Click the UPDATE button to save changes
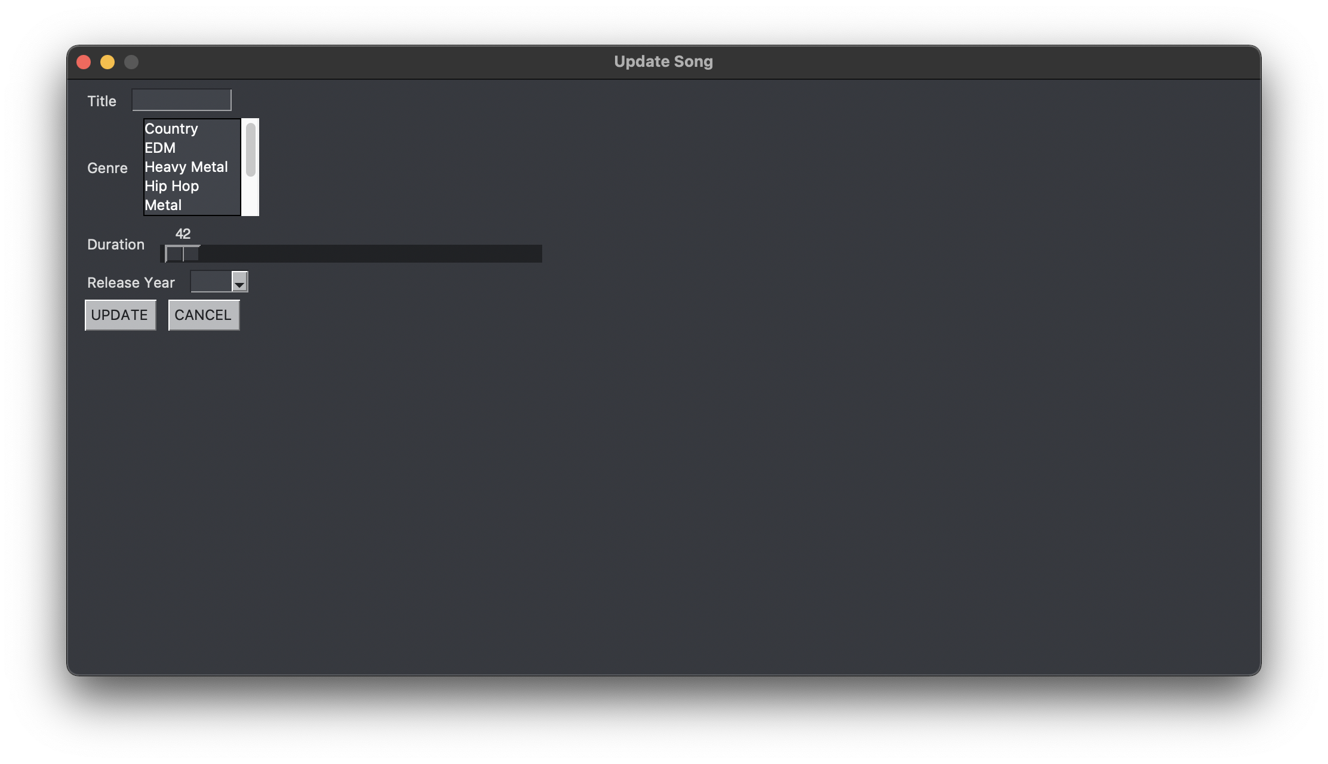Screen dimensions: 1328x764 119,313
